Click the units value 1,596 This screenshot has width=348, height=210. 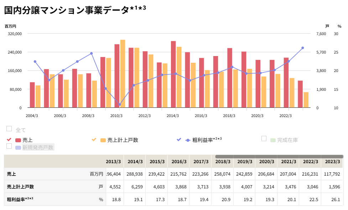coord(334,187)
